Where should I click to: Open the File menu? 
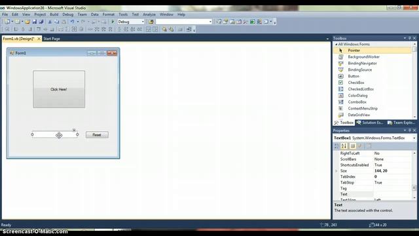tap(5, 14)
